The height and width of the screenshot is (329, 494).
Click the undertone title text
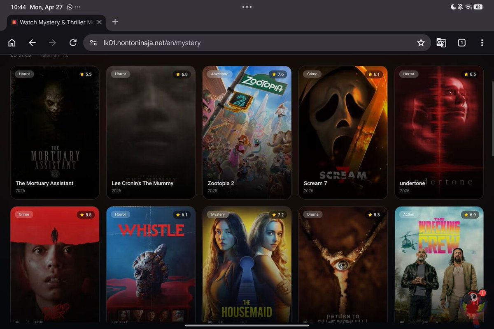[x=412, y=183]
